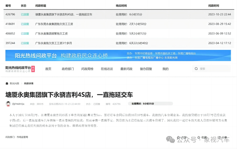Click 编号: 426796 under the headline

tap(113, 104)
